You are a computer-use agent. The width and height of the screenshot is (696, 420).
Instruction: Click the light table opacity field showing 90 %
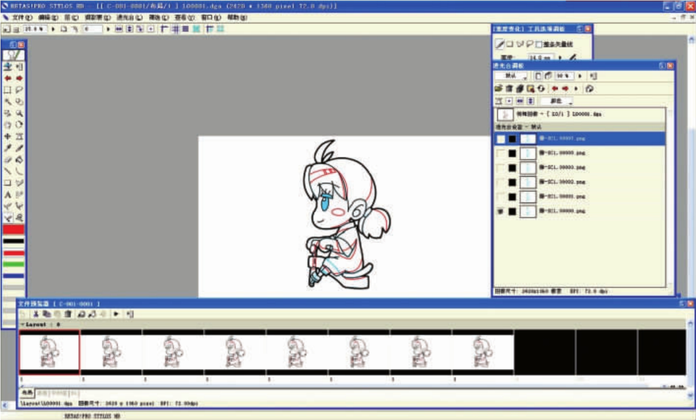pos(563,76)
